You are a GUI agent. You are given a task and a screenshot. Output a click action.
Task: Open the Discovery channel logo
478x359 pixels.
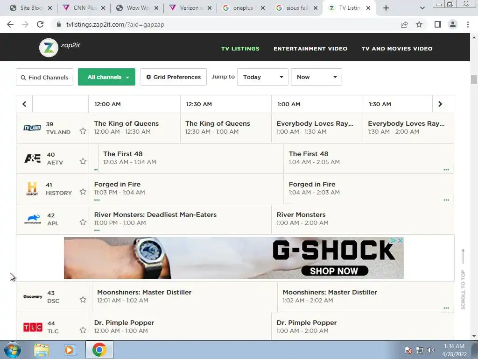click(33, 296)
